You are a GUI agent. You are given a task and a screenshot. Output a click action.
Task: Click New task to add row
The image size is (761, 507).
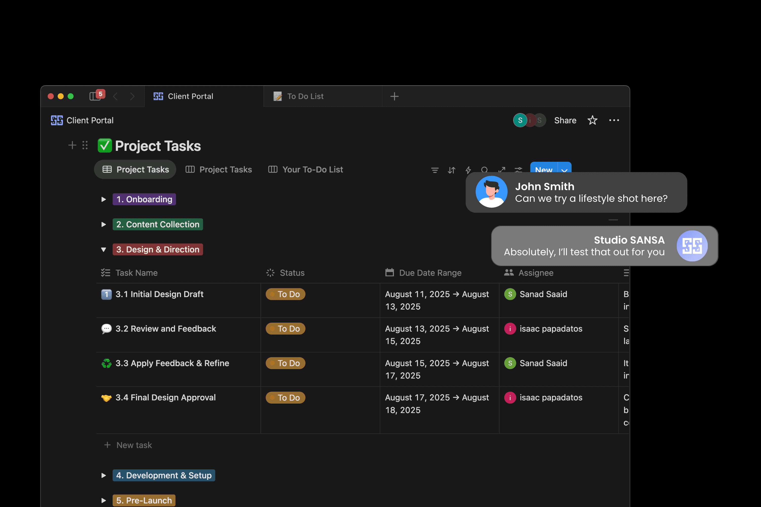pos(134,445)
